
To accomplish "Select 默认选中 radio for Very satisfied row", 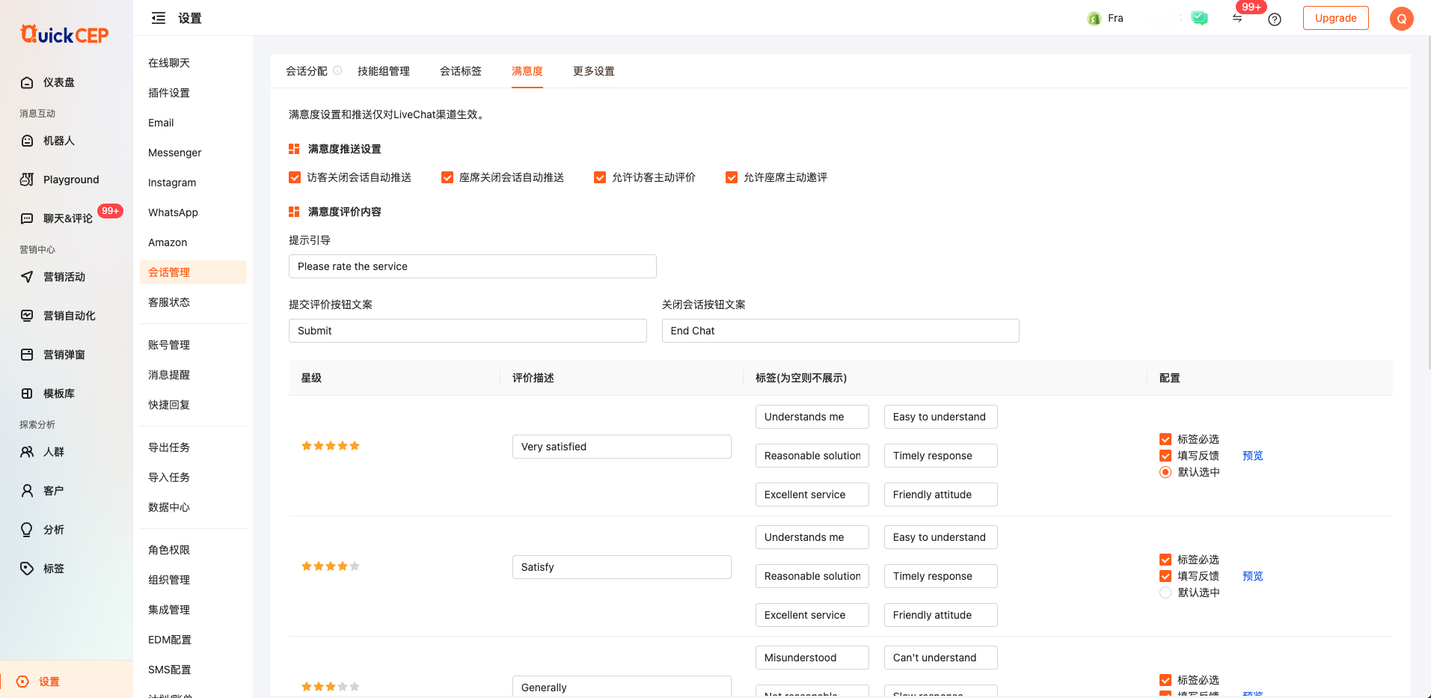I will (1165, 472).
